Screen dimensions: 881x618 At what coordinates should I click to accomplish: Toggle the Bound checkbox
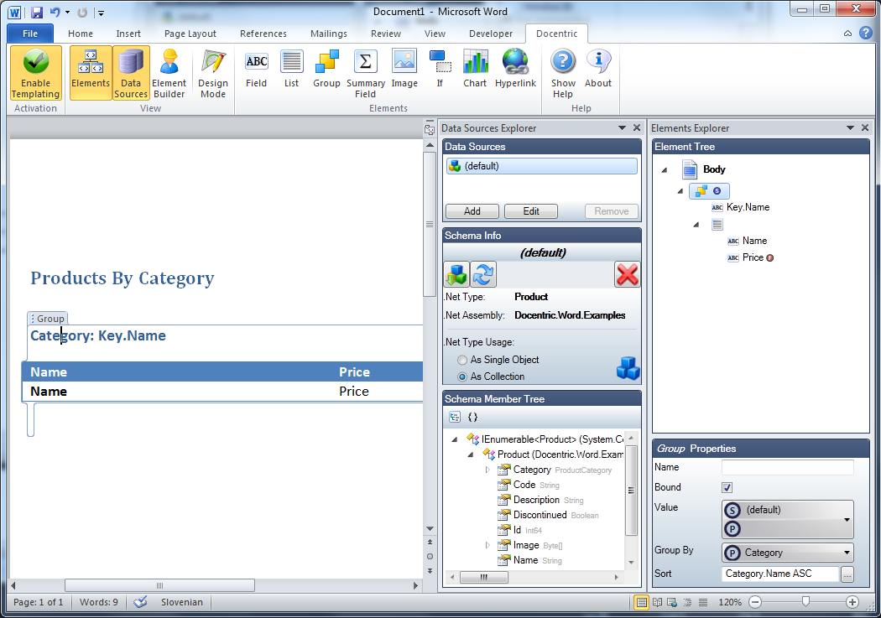727,487
